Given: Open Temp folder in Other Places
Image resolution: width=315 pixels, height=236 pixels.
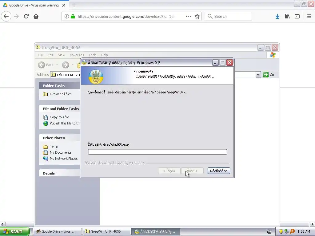Looking at the screenshot, I should click(54, 146).
